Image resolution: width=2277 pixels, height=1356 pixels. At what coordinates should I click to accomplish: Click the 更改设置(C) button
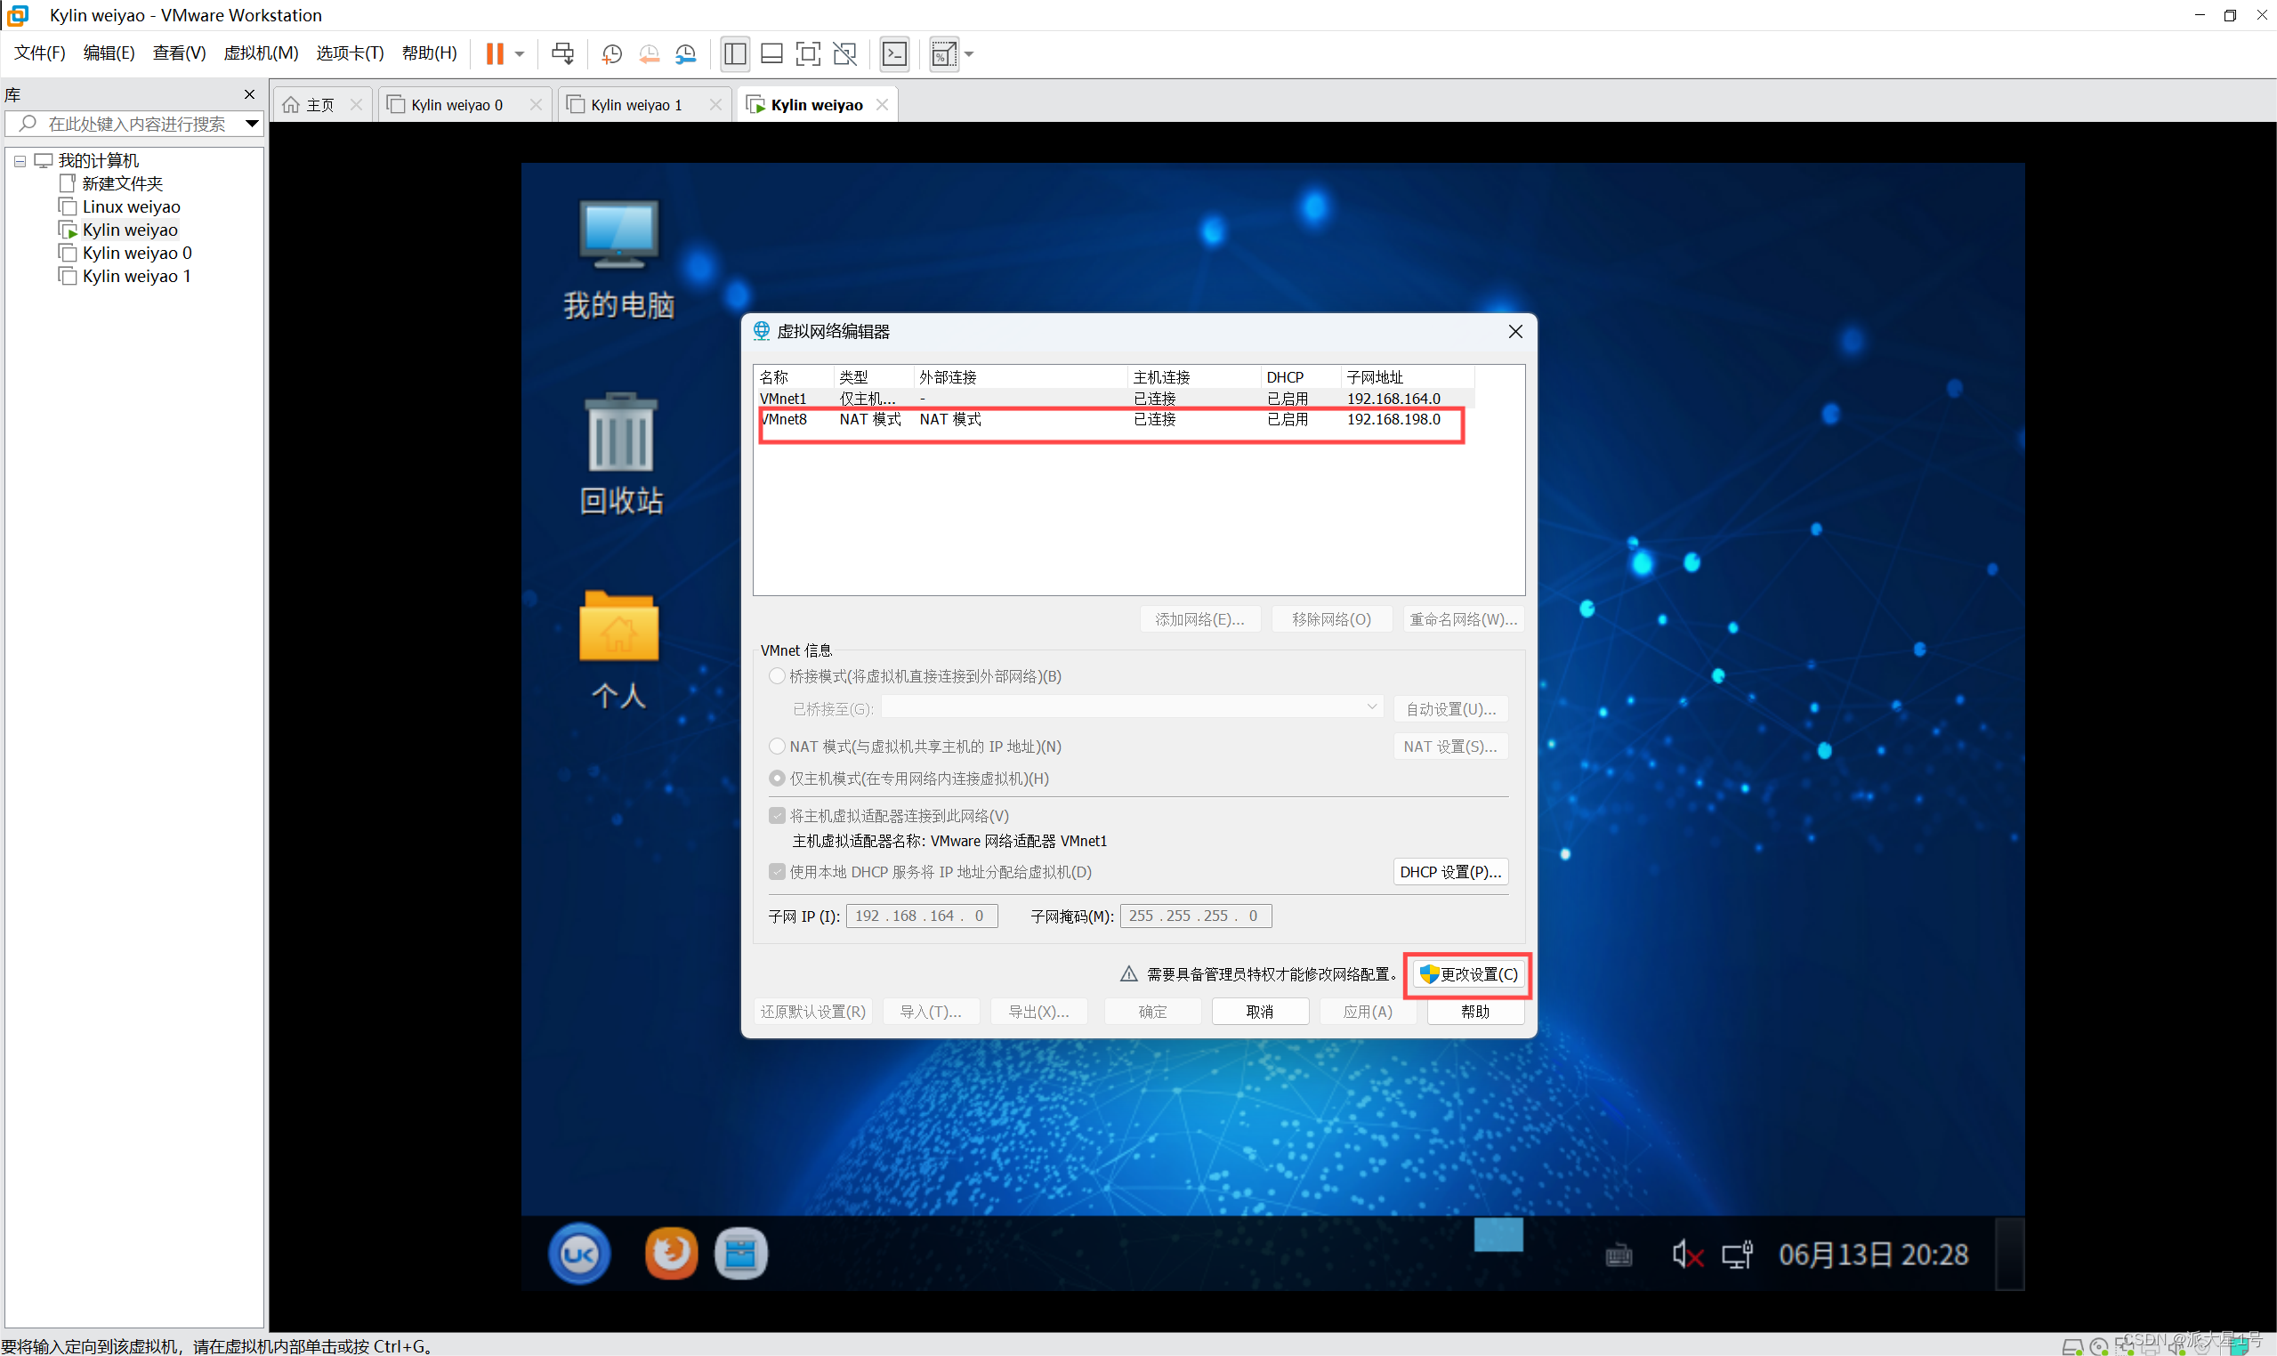tap(1469, 974)
